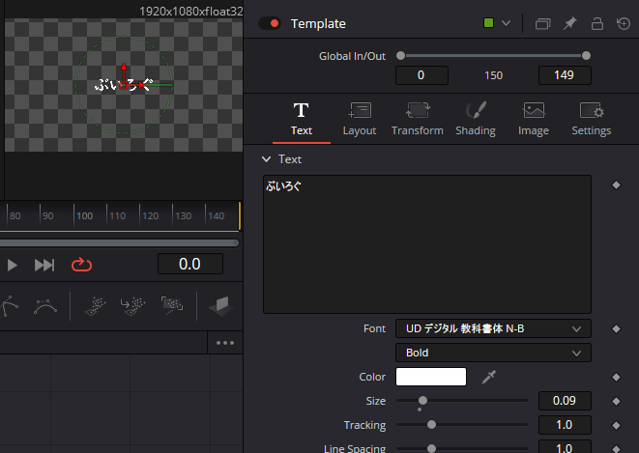Click the horizontal time ruler scrollbar

point(119,243)
